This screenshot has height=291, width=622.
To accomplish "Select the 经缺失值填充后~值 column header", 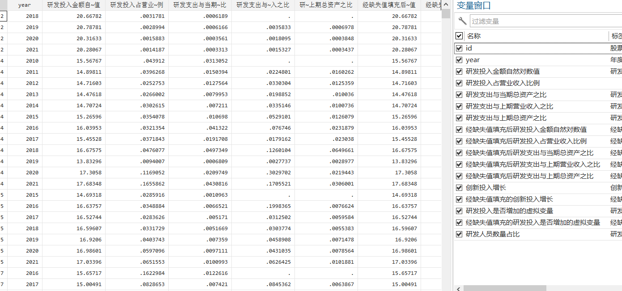I will (x=388, y=5).
